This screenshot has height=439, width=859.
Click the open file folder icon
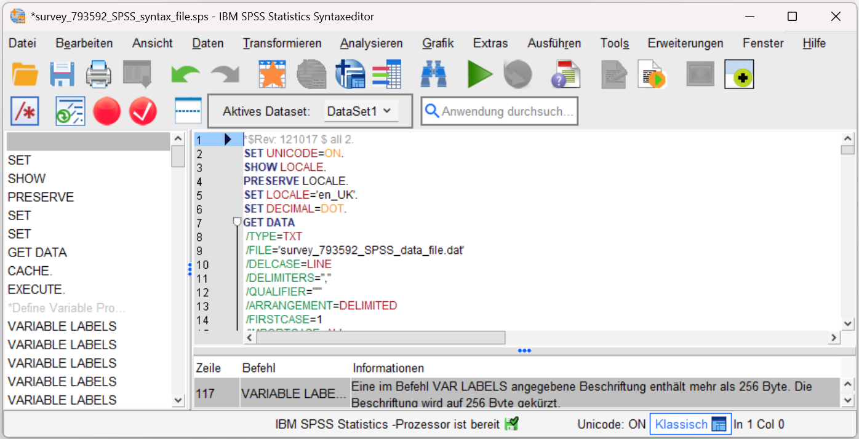(25, 74)
